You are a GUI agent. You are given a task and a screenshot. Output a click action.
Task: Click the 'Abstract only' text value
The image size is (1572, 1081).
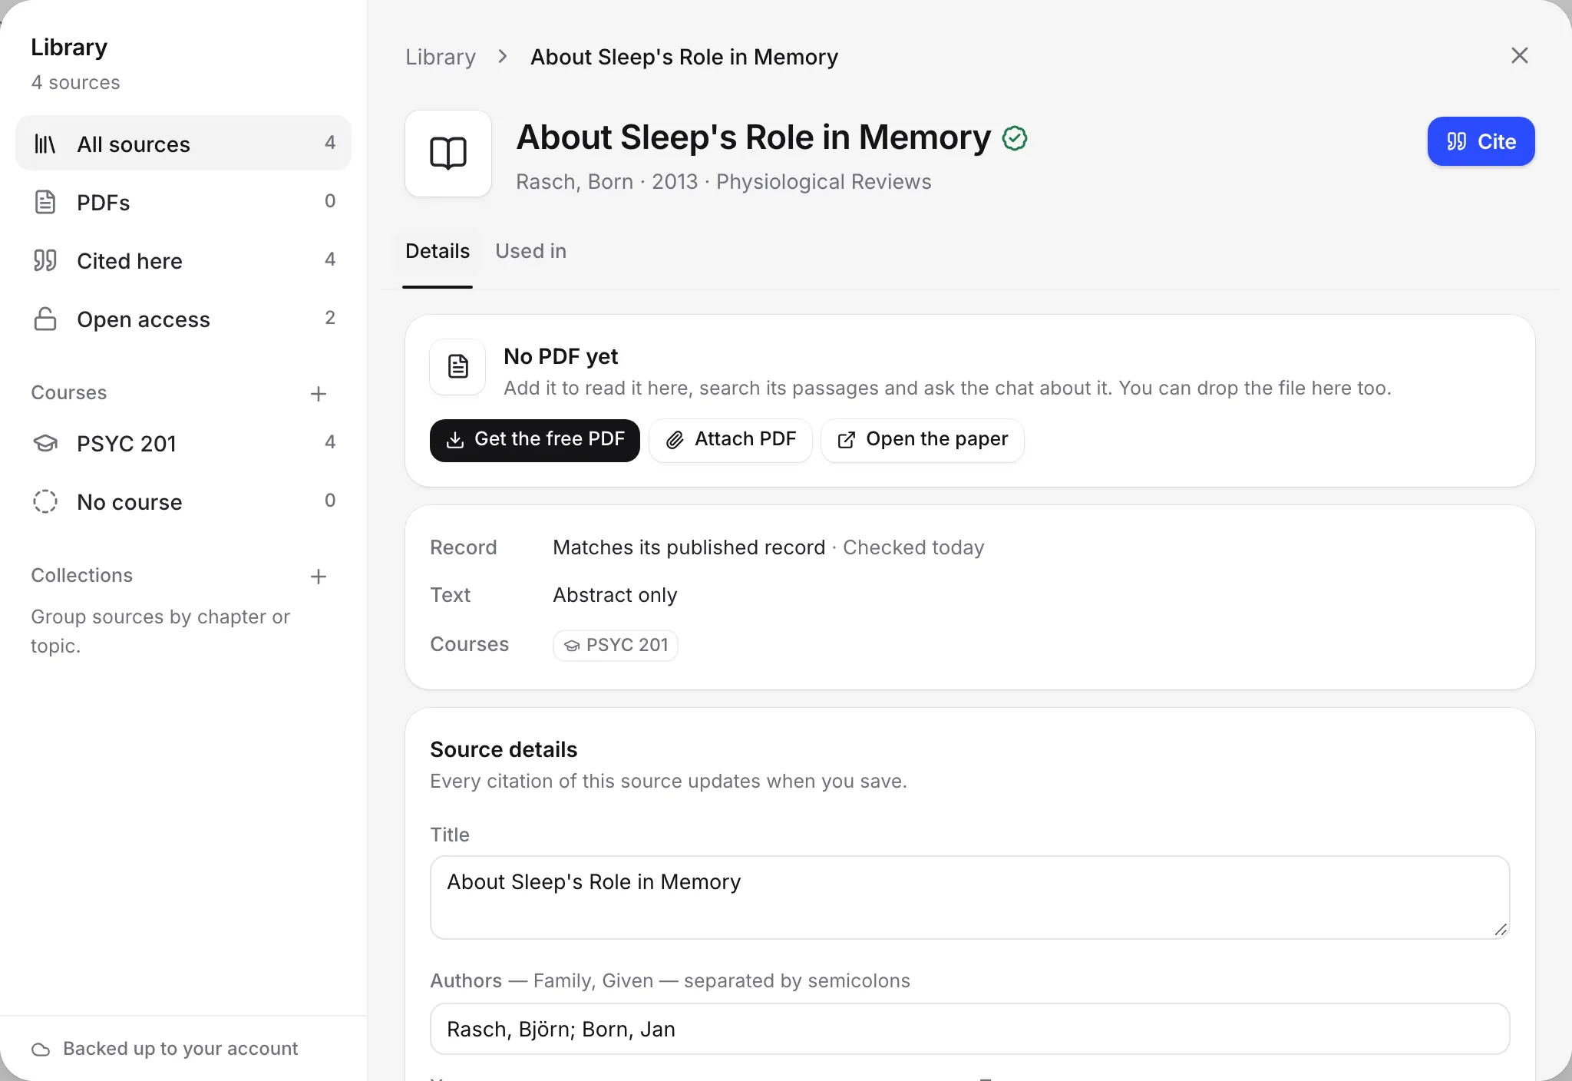pyautogui.click(x=616, y=595)
